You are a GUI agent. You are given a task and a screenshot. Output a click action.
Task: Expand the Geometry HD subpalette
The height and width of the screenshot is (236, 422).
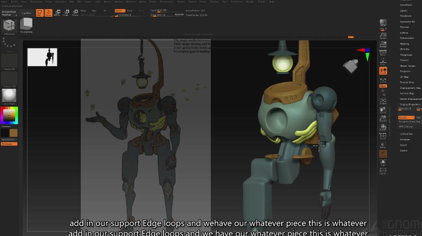point(407,22)
